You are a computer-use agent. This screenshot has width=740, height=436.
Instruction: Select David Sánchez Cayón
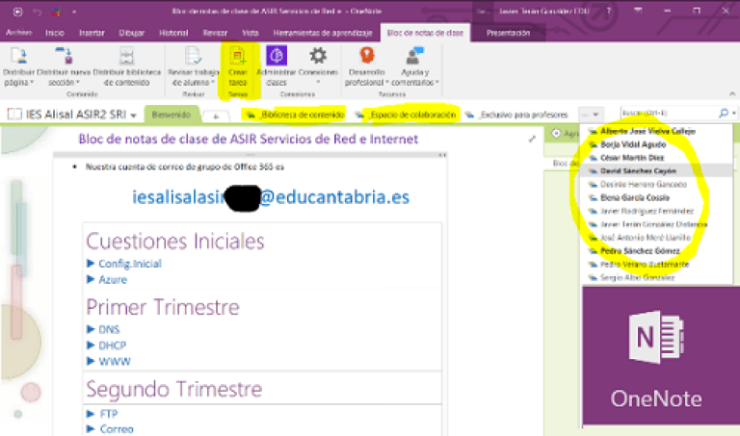[x=657, y=170]
